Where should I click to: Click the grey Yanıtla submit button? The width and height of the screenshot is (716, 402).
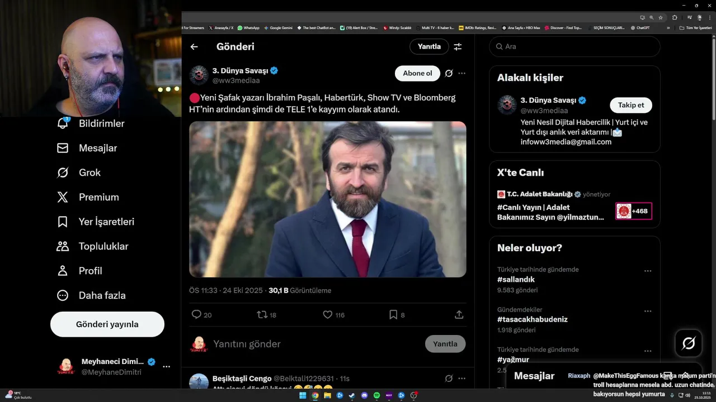[x=445, y=344]
